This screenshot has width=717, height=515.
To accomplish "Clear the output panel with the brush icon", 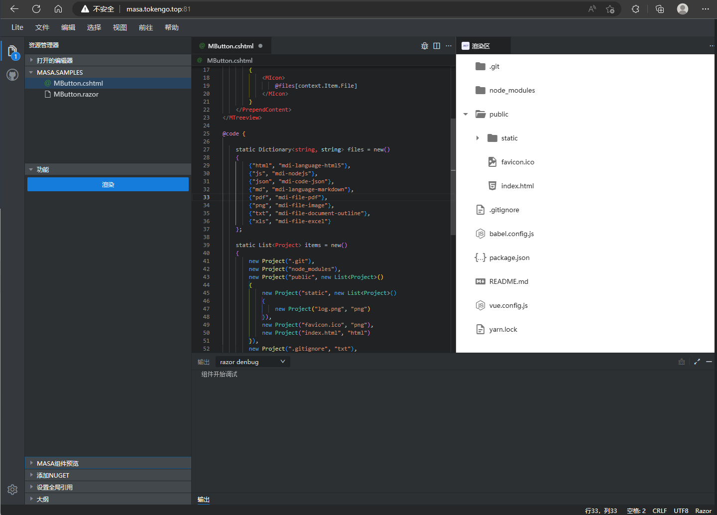I will pyautogui.click(x=681, y=362).
